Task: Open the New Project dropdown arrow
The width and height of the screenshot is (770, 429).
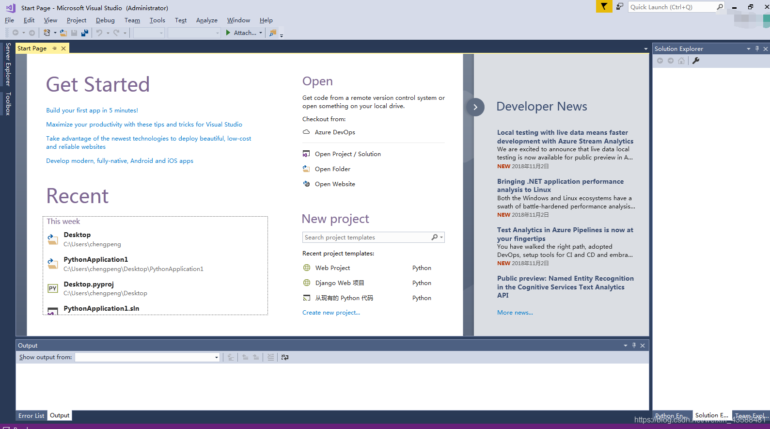Action: [55, 32]
